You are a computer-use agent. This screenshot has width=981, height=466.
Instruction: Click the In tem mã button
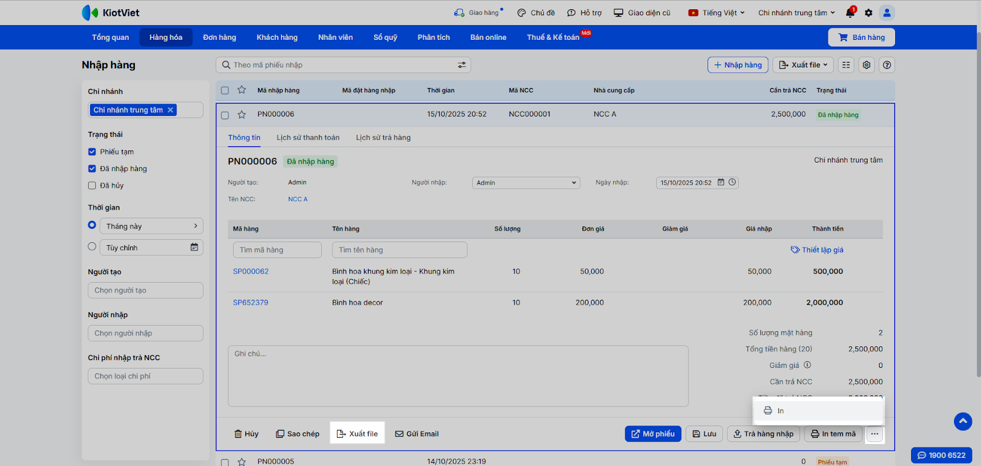point(833,434)
